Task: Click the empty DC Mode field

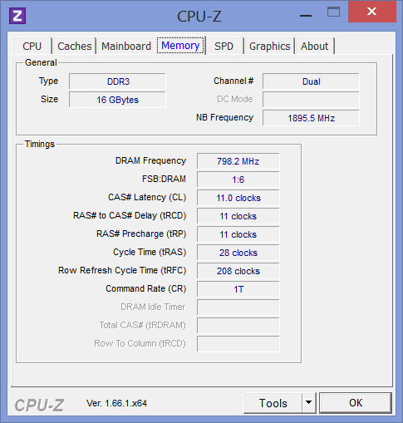Action: [x=311, y=100]
